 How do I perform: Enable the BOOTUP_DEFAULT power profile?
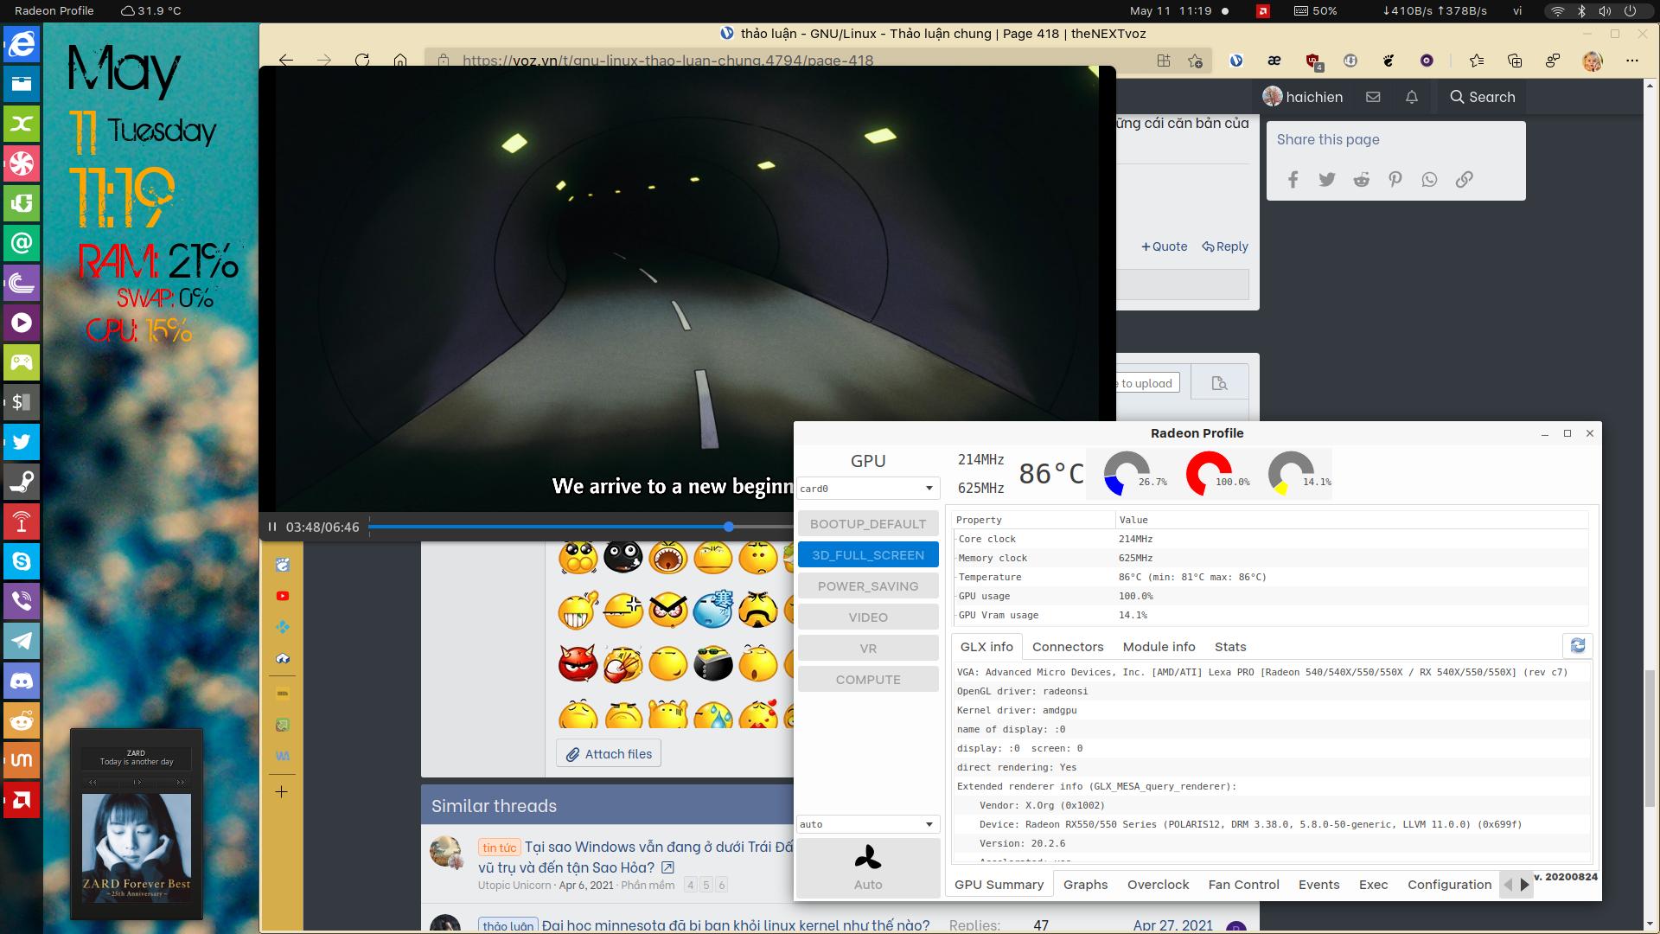(x=868, y=524)
